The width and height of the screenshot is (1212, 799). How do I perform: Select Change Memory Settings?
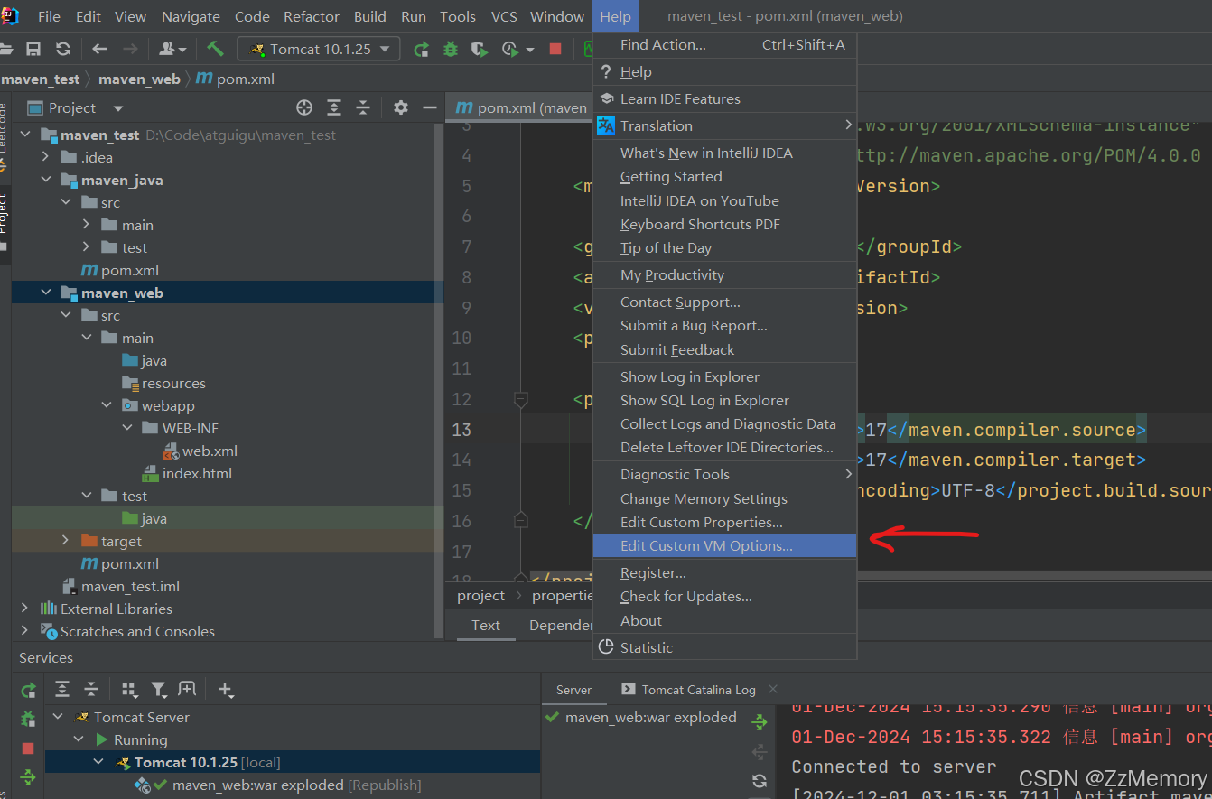pos(724,498)
